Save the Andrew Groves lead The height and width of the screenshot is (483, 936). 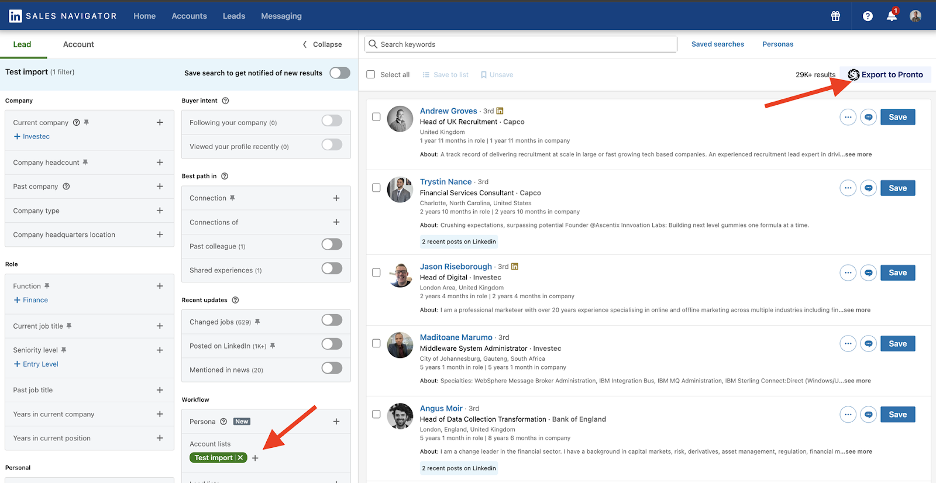tap(897, 117)
